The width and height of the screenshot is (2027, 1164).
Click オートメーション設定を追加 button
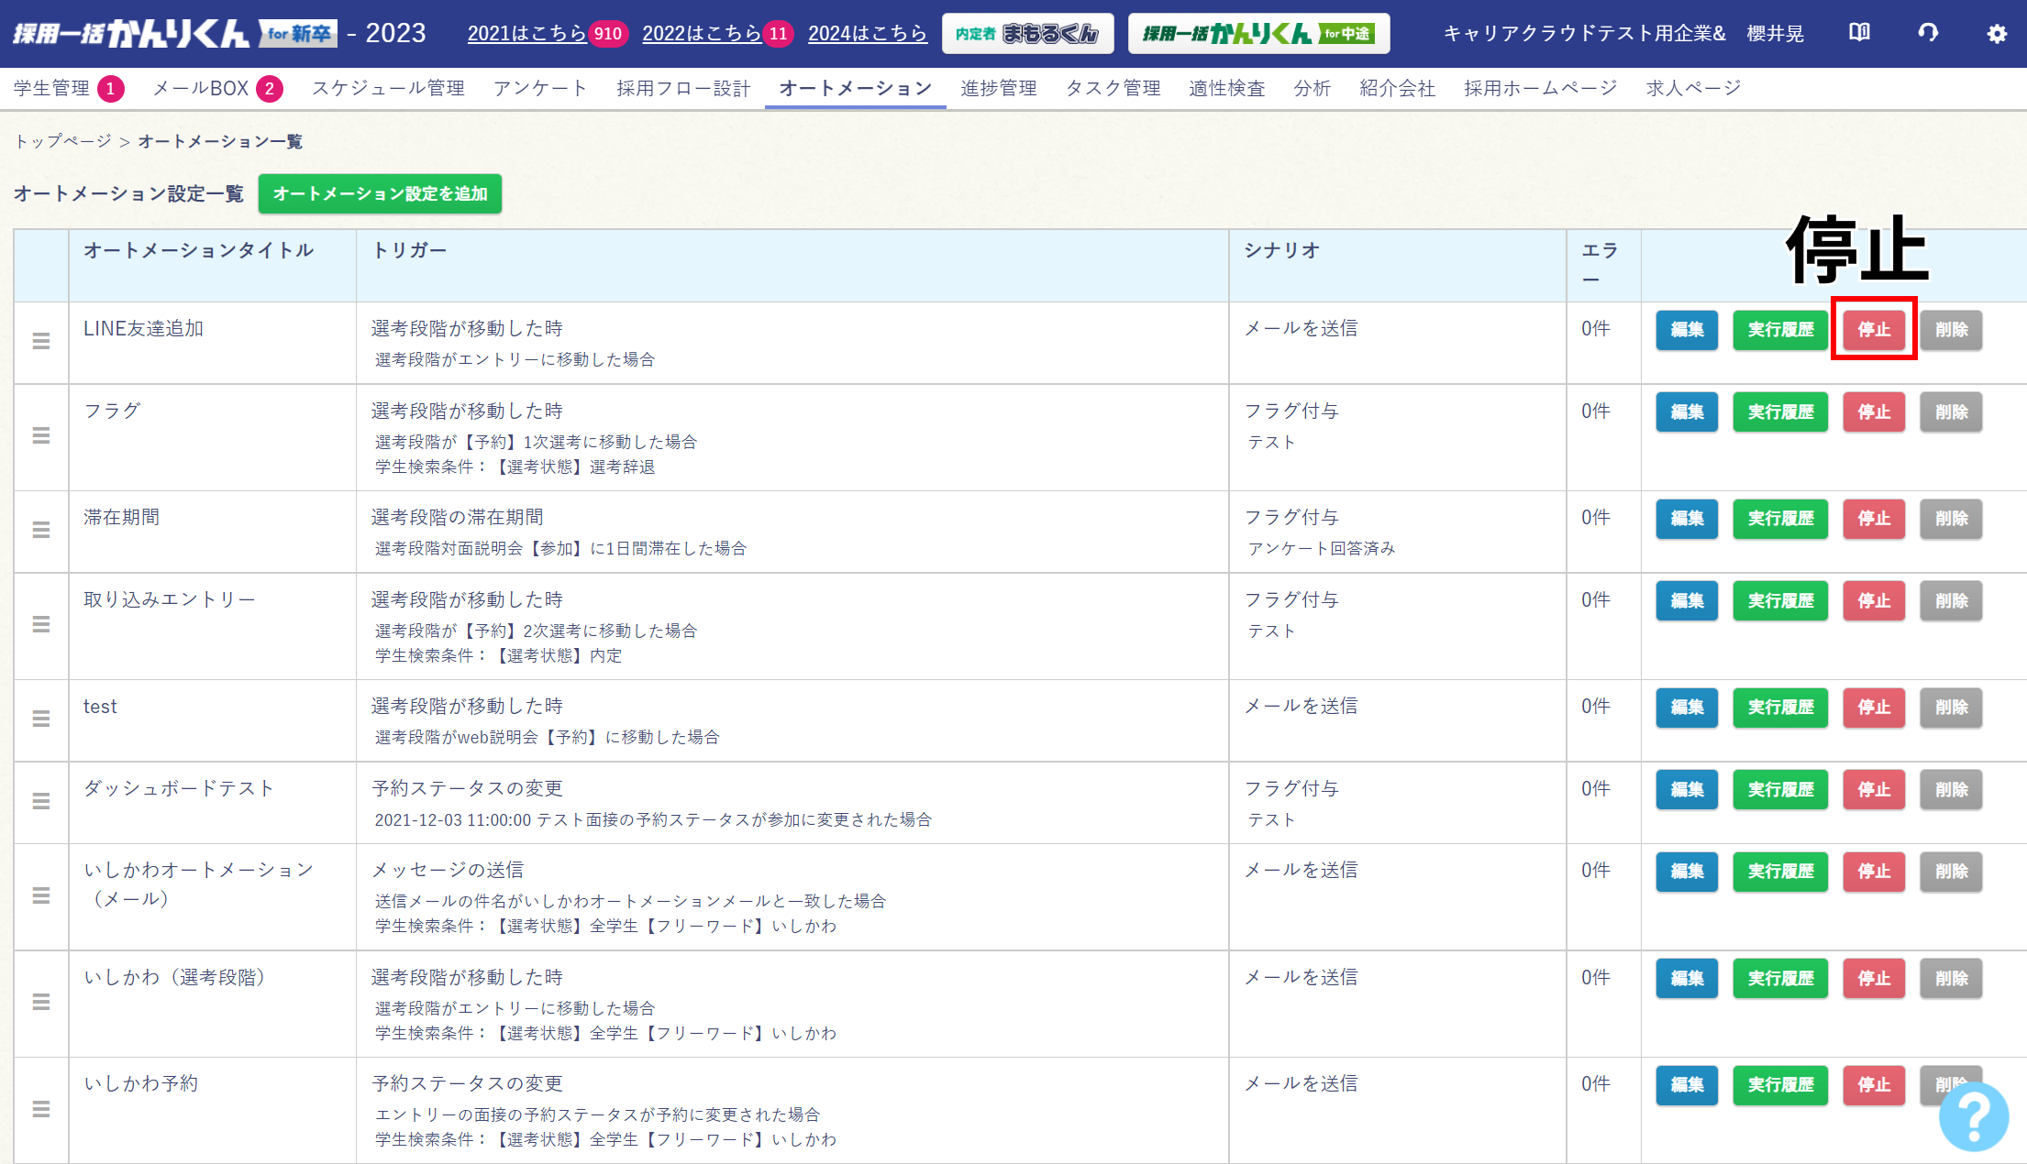click(x=380, y=194)
